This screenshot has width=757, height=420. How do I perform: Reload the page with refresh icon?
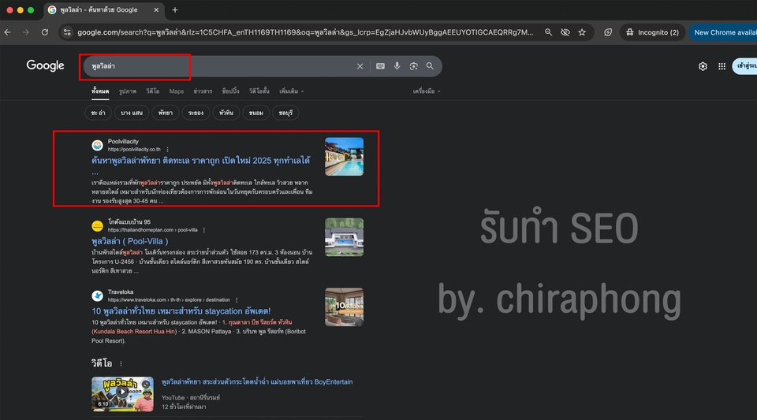pos(44,32)
